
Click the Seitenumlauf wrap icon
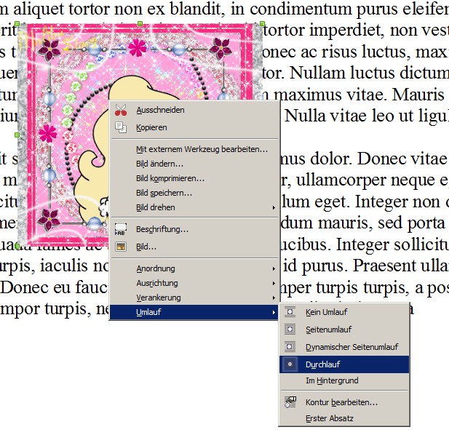[290, 330]
